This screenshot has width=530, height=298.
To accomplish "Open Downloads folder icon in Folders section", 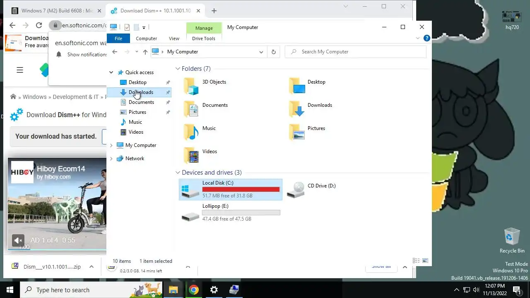I will [296, 109].
